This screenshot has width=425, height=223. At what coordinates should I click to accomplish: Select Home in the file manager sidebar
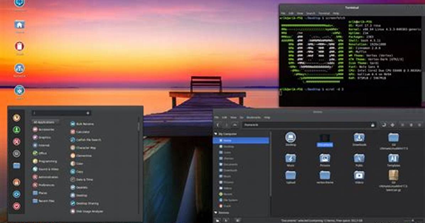241,140
